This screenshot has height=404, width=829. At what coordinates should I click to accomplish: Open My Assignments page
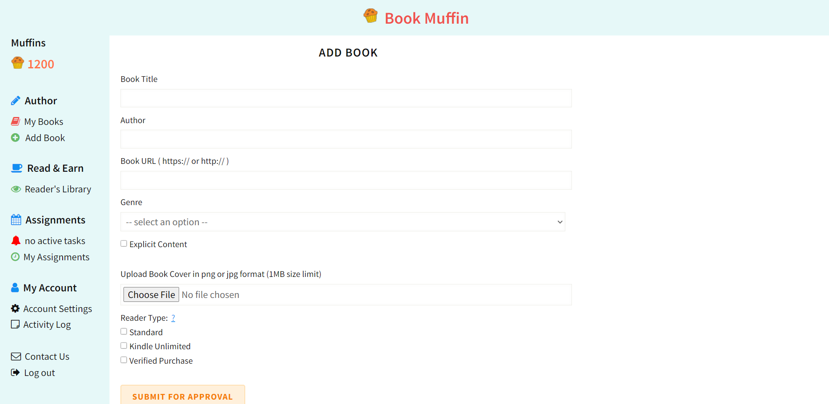(x=56, y=257)
